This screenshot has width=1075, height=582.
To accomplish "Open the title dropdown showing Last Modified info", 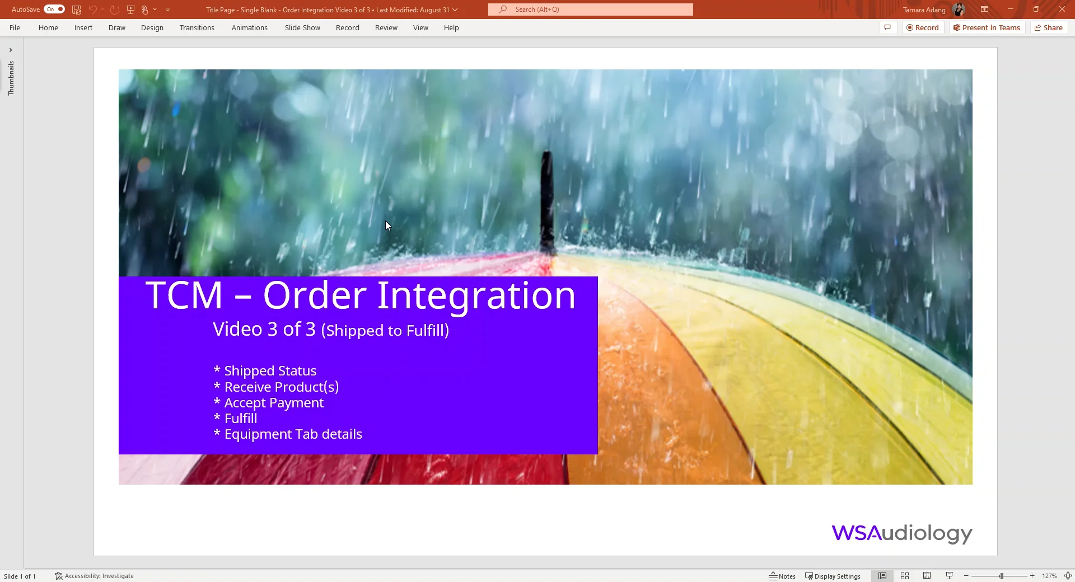I will (x=455, y=10).
